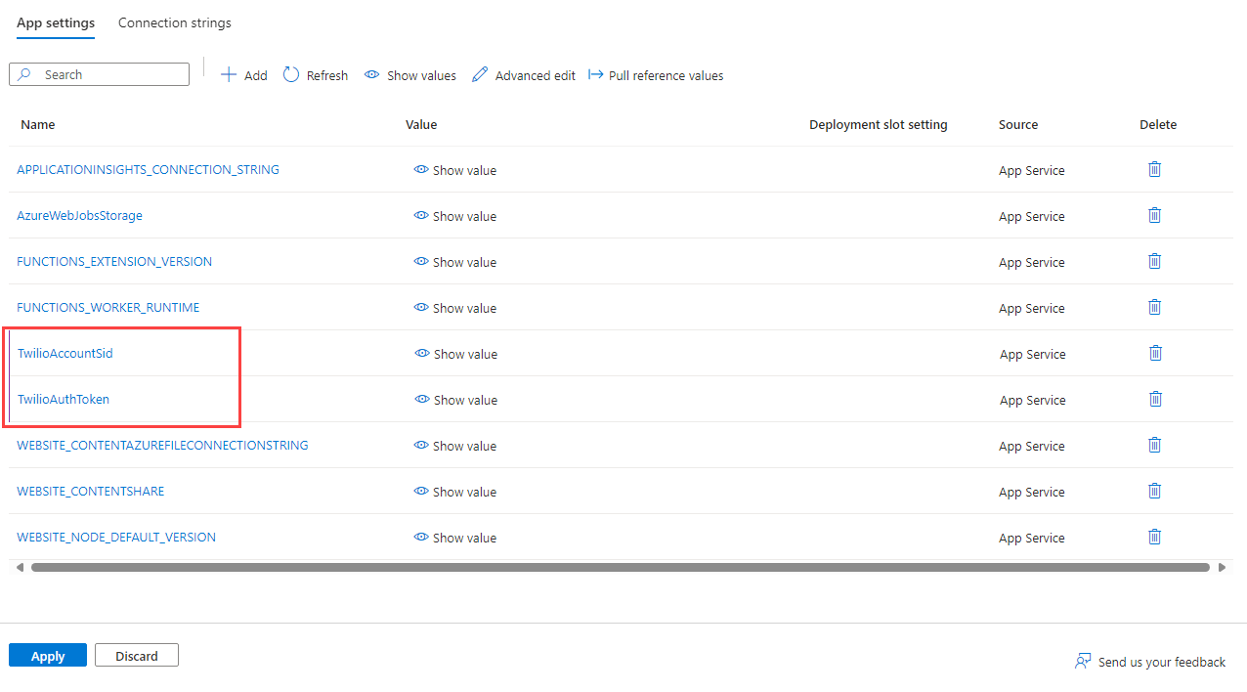Delete AzureWebJobsStorage using its trash icon
Viewport: 1247px width, 692px height.
1154,216
